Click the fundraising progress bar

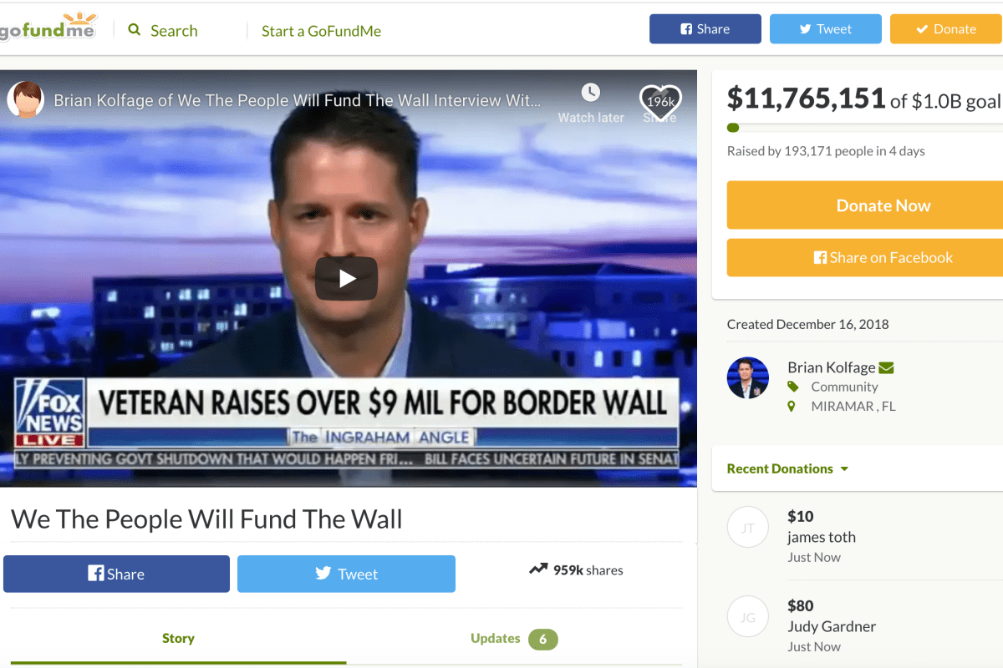[x=865, y=128]
